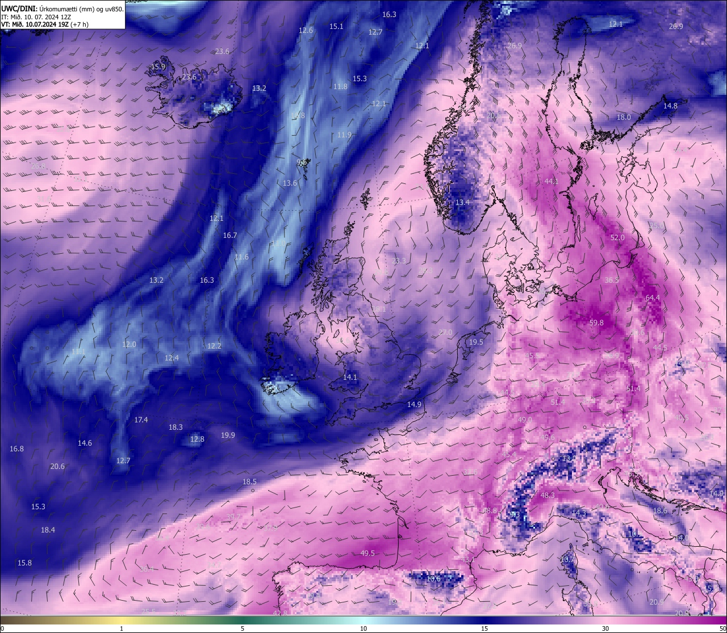
Task: Click the 48.3 value over the Alps
Action: coord(547,495)
